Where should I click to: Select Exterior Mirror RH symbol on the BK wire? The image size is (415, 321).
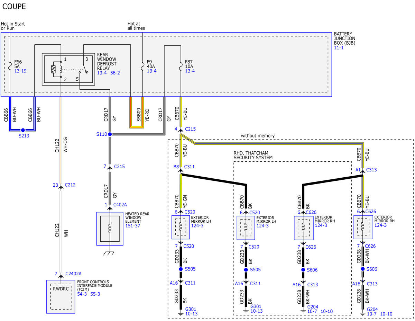(303, 228)
